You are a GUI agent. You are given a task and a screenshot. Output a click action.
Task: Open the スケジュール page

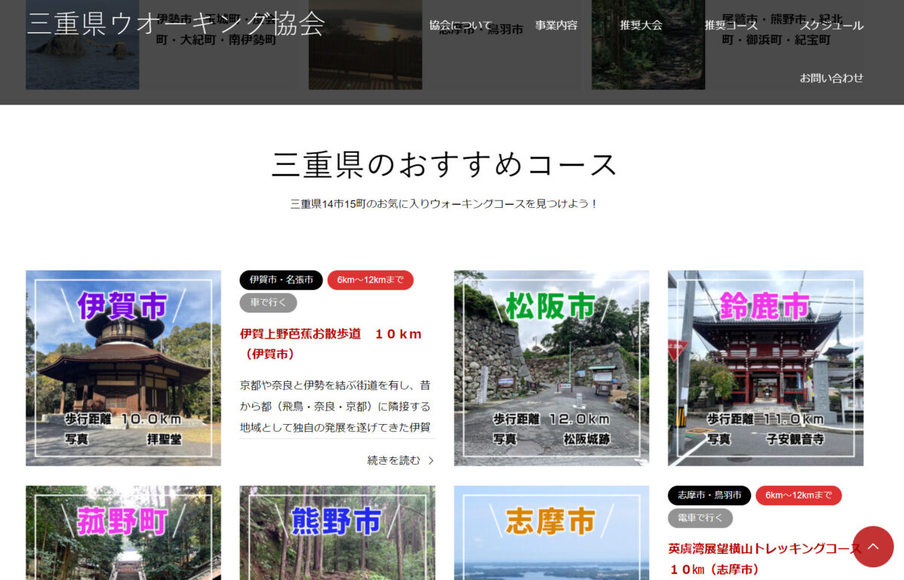click(x=831, y=25)
